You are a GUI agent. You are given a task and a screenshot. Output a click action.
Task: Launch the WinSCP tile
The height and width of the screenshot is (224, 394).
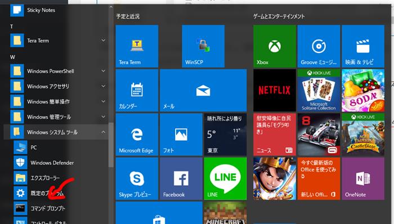click(203, 46)
